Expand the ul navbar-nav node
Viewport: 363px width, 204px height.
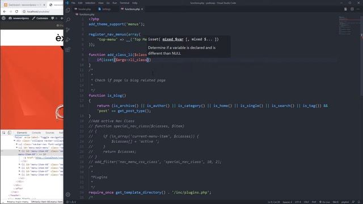[16, 144]
